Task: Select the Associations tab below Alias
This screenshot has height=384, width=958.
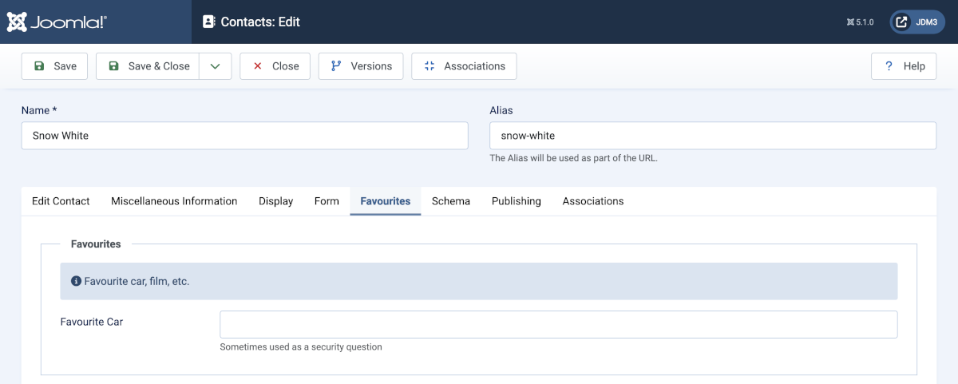Action: coord(593,201)
